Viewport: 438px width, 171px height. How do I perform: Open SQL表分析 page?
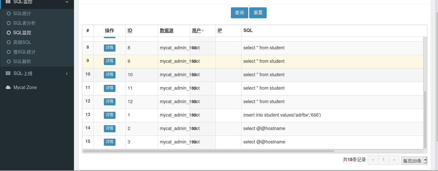[x=24, y=23]
